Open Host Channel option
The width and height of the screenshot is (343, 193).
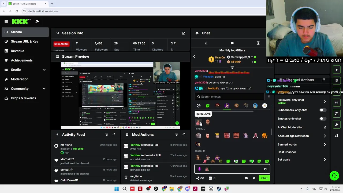tap(286, 152)
